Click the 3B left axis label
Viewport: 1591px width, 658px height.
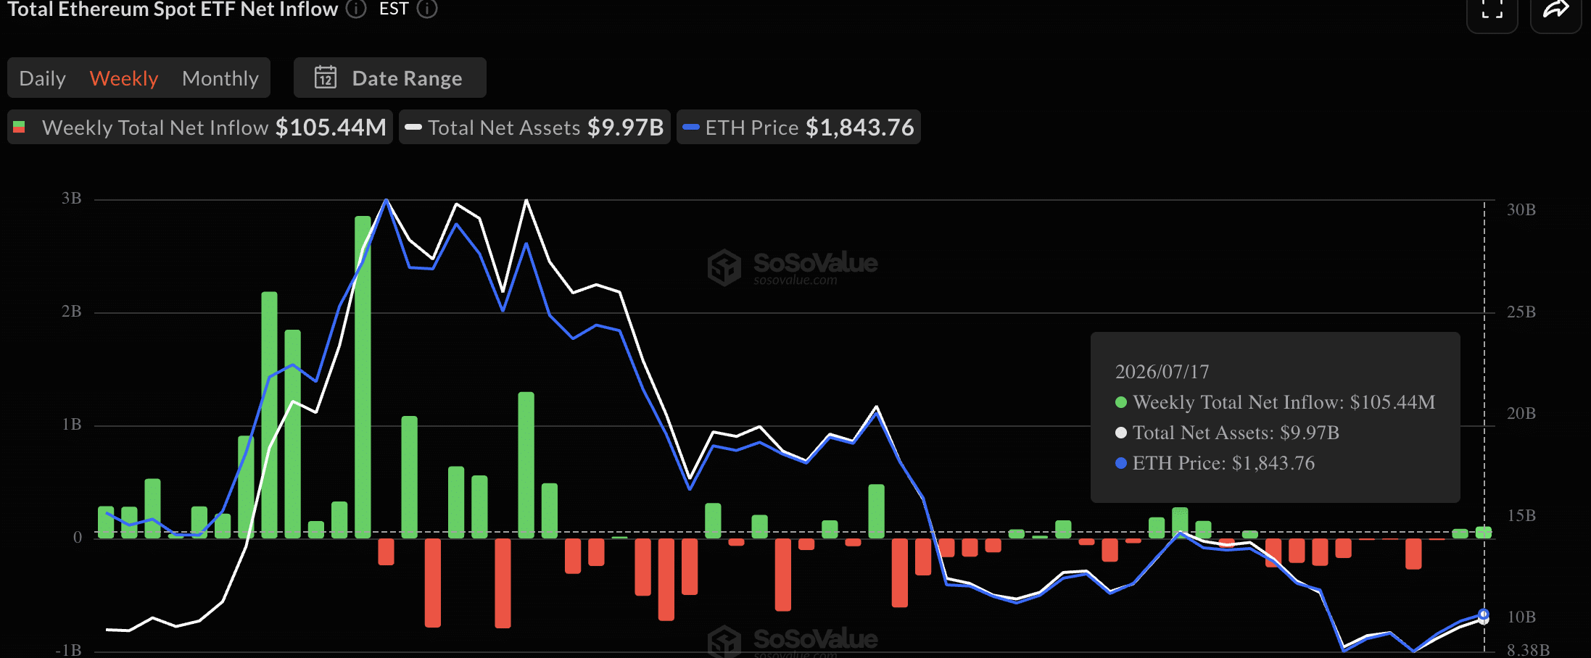(71, 199)
